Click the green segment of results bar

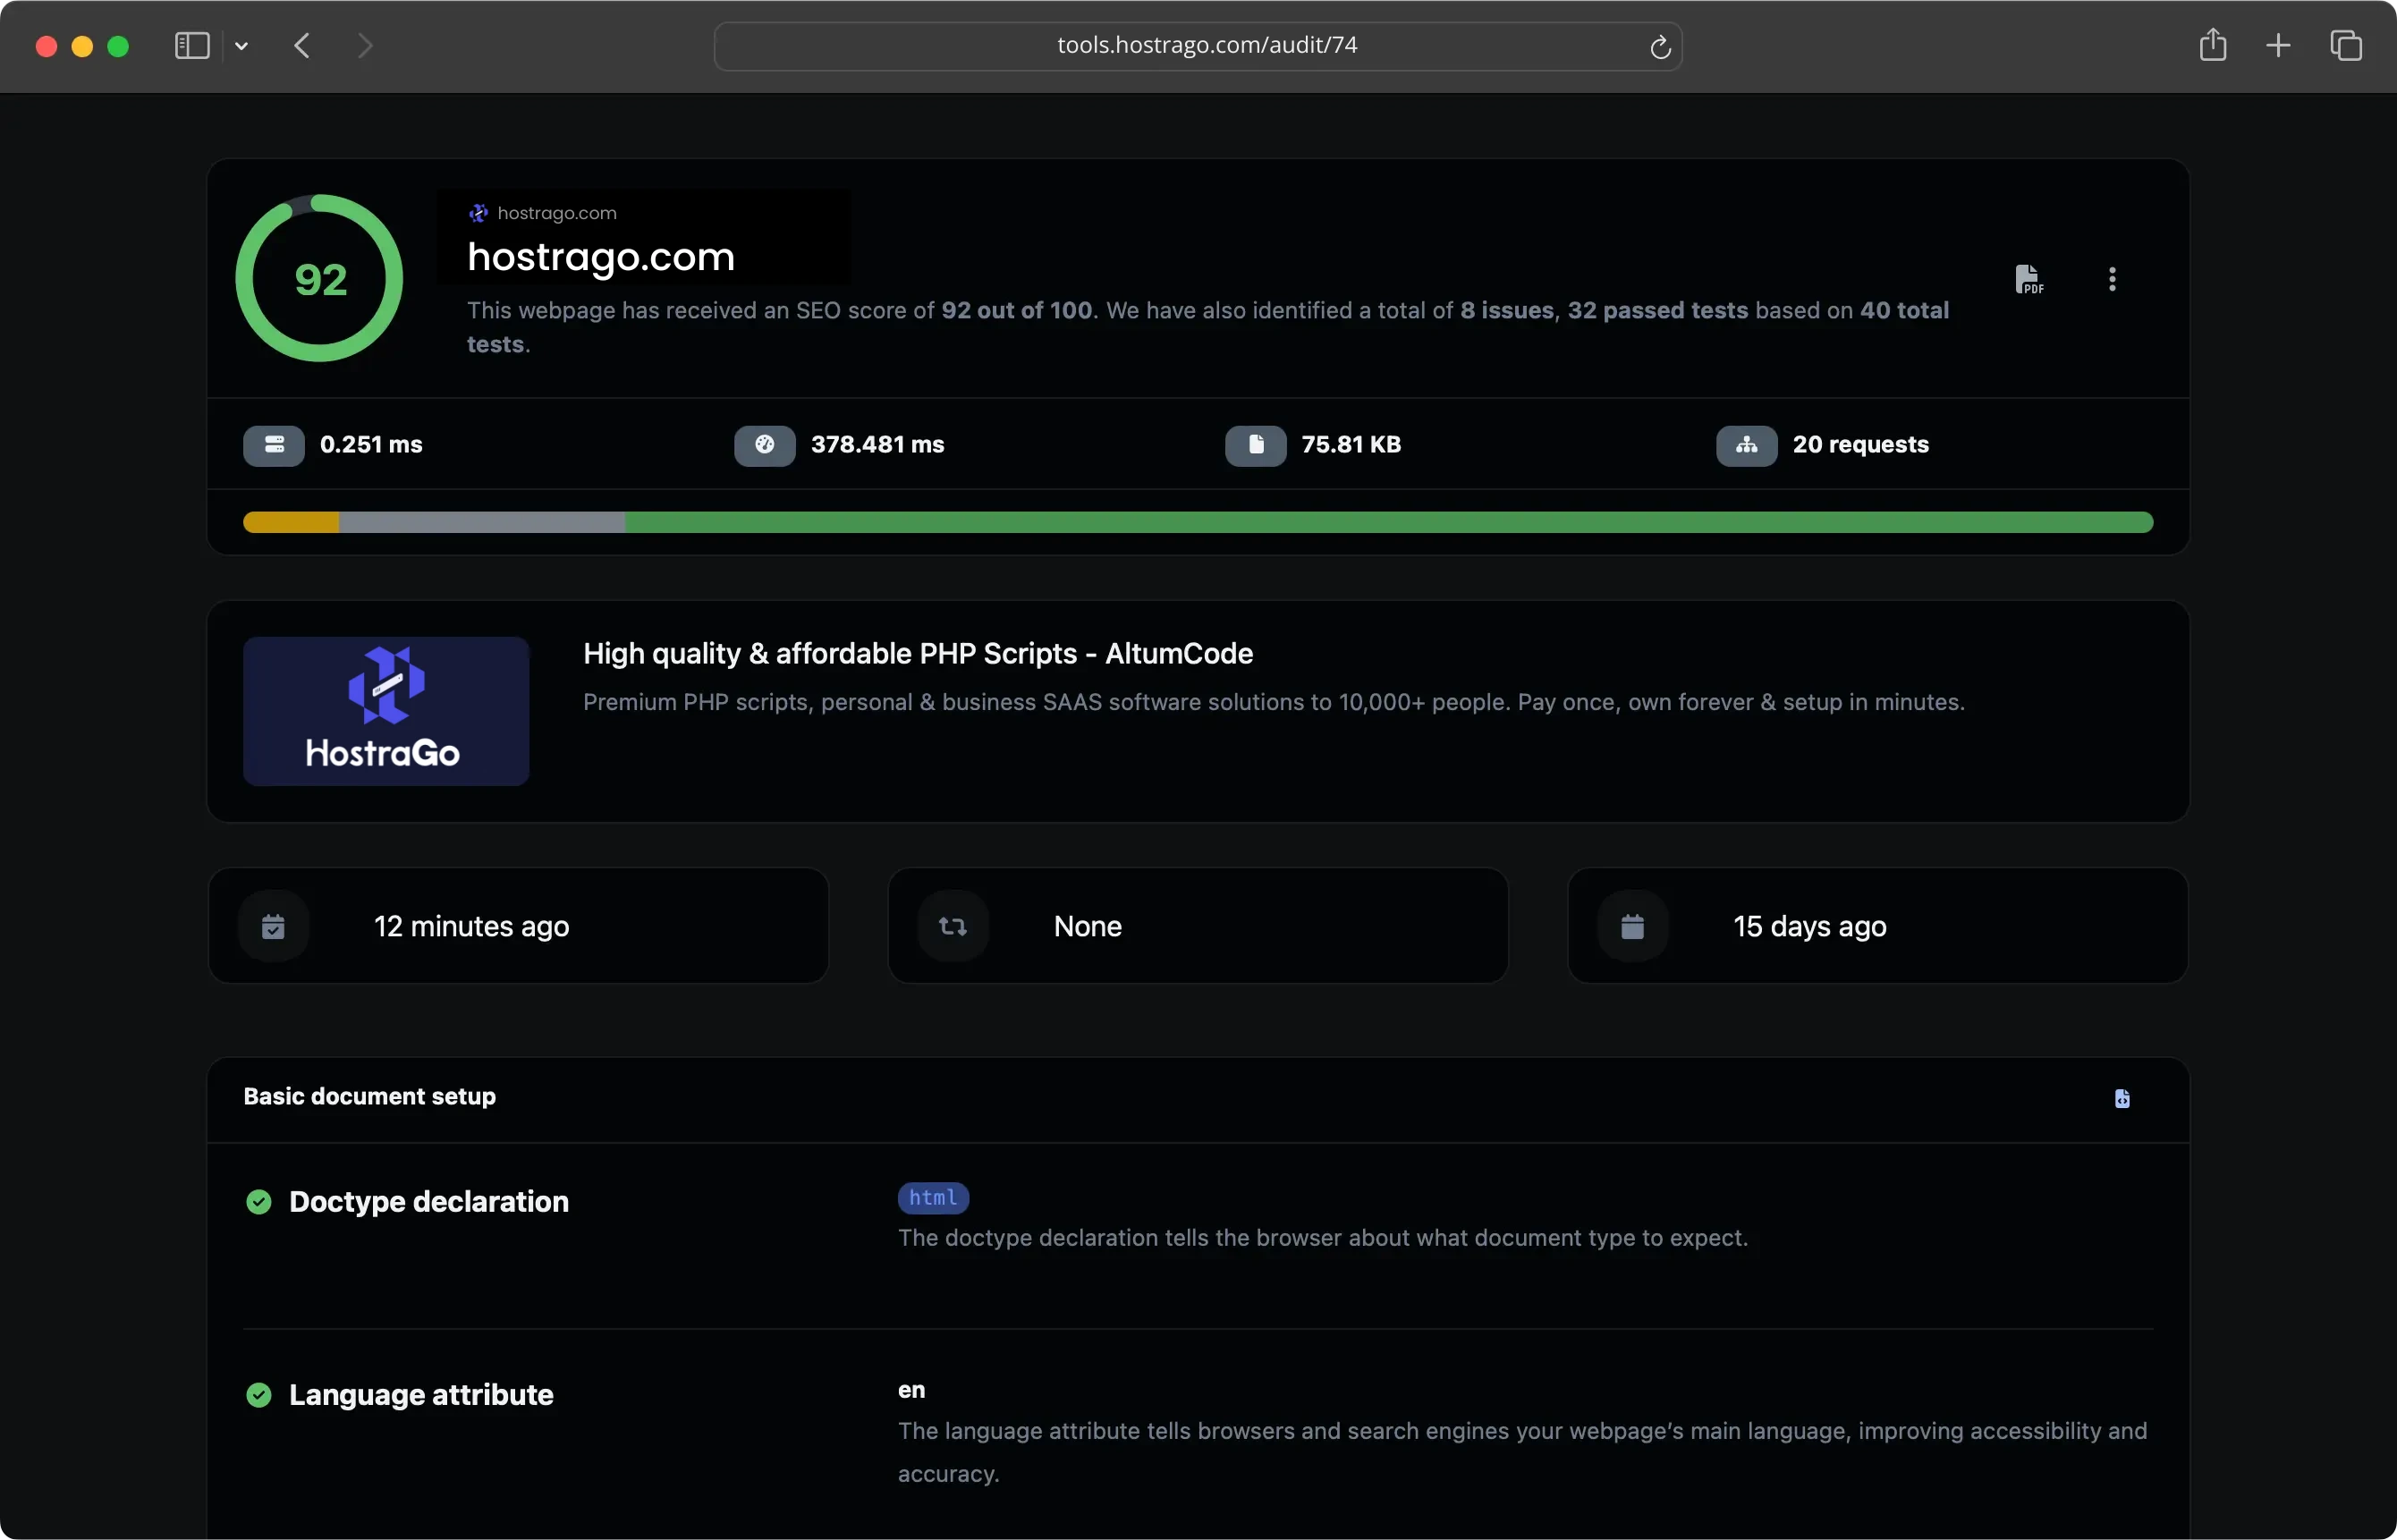1389,522
